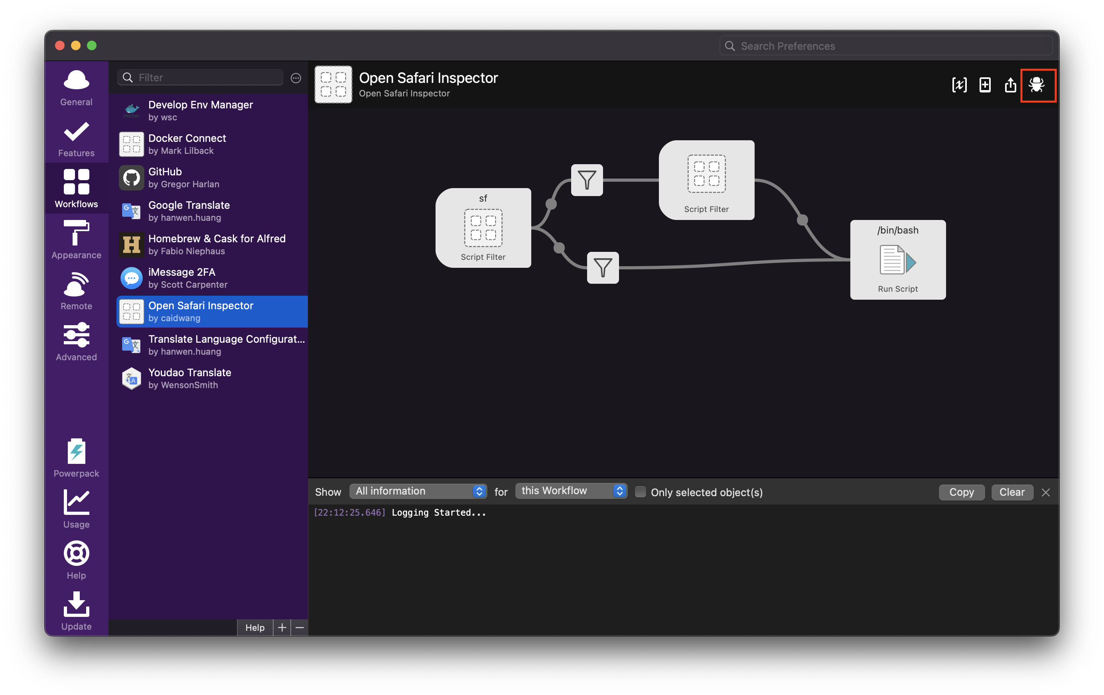The width and height of the screenshot is (1104, 695).
Task: Clear the debug log
Action: tap(1012, 492)
